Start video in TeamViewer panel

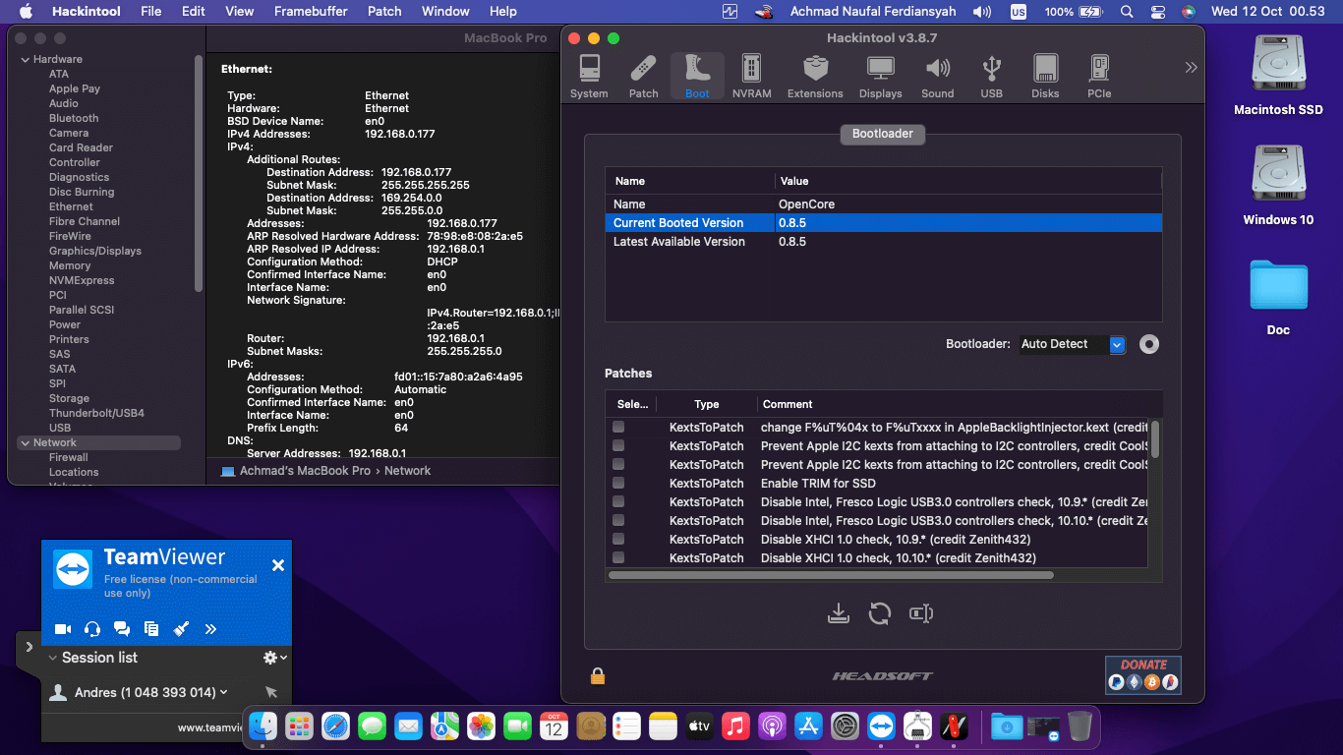tap(63, 629)
